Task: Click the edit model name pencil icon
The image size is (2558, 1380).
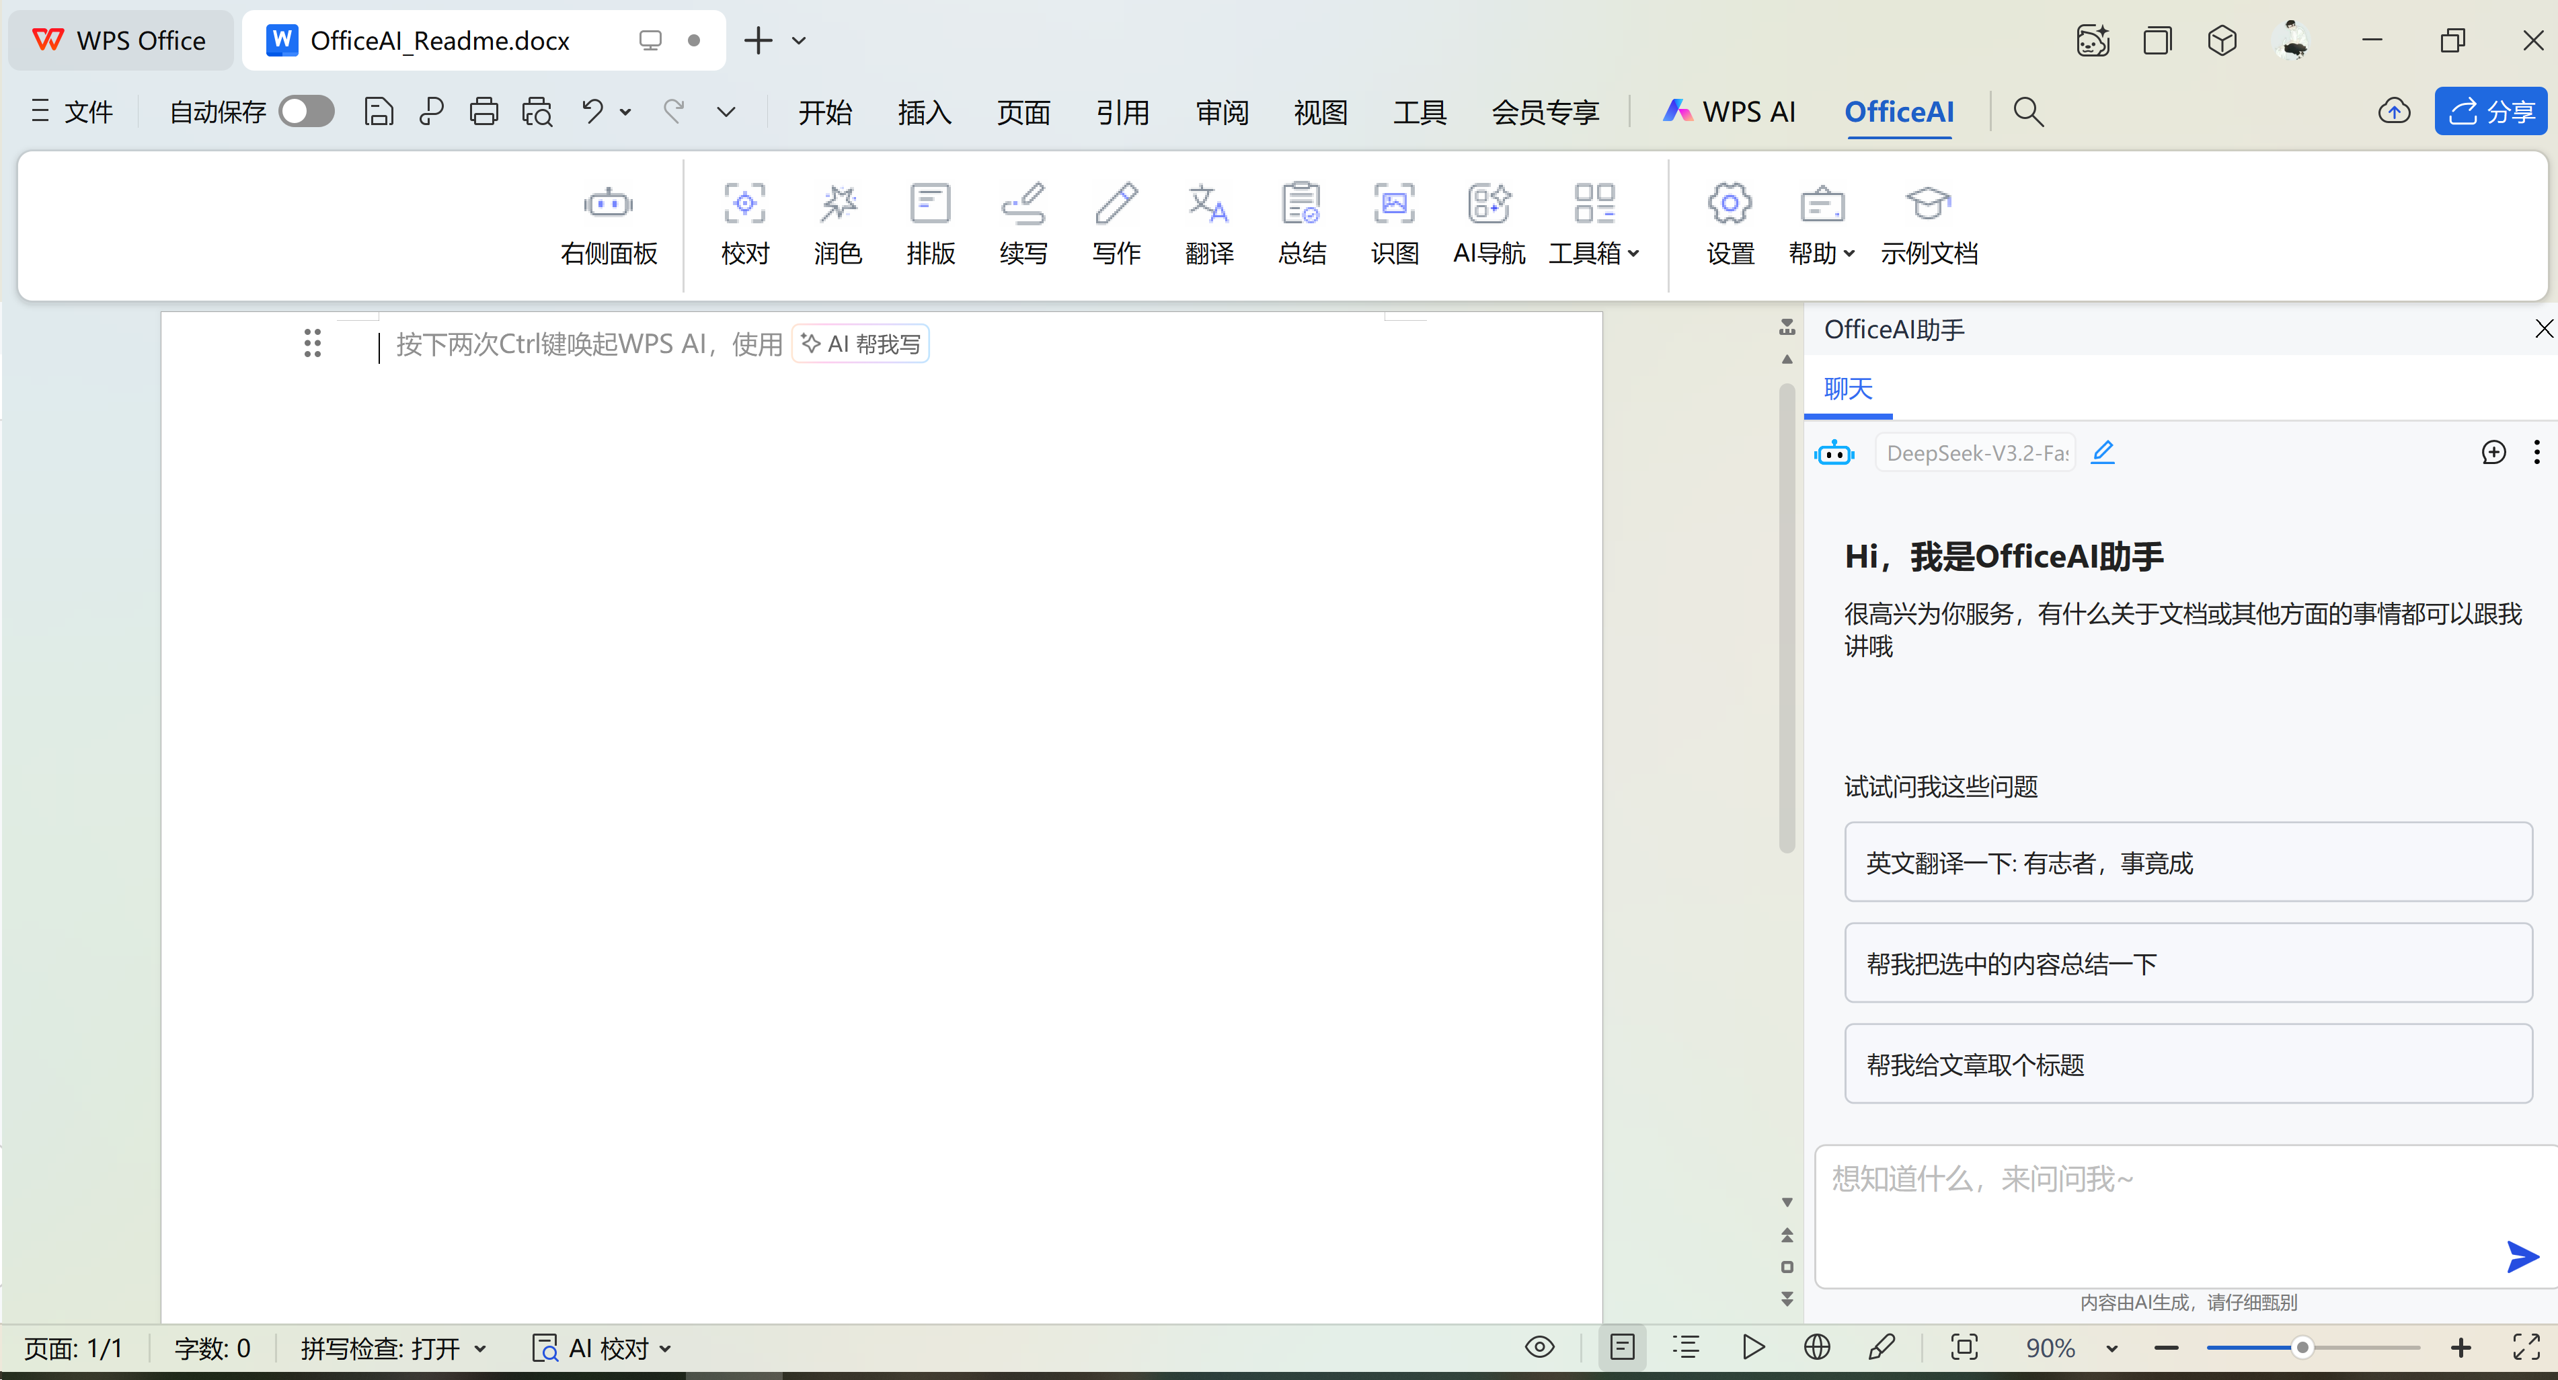Action: [x=2102, y=453]
